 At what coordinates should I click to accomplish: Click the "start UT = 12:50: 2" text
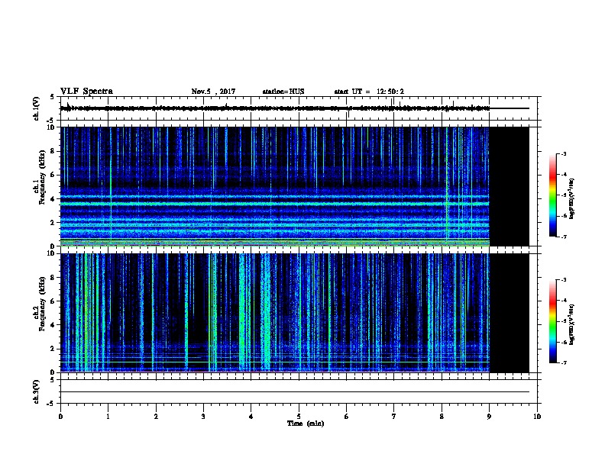369,92
